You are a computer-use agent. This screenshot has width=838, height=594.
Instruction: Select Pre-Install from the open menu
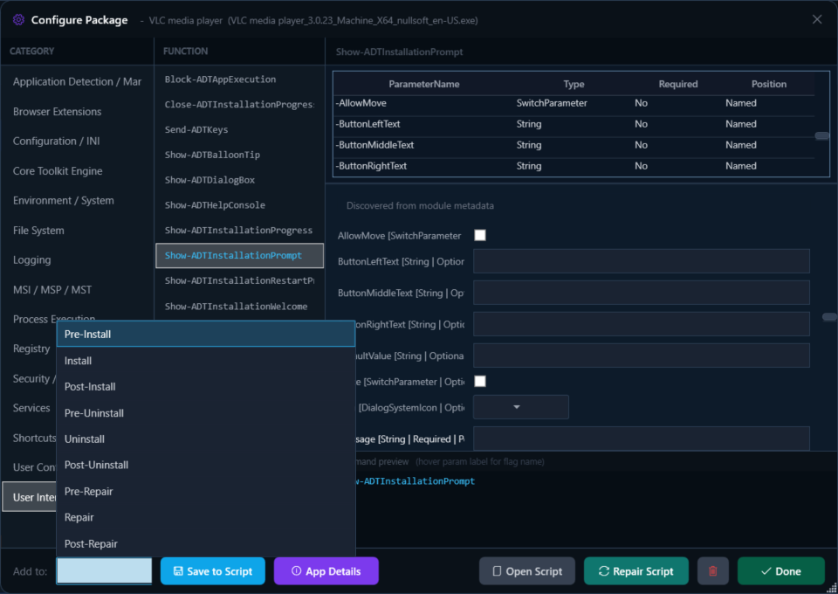87,334
